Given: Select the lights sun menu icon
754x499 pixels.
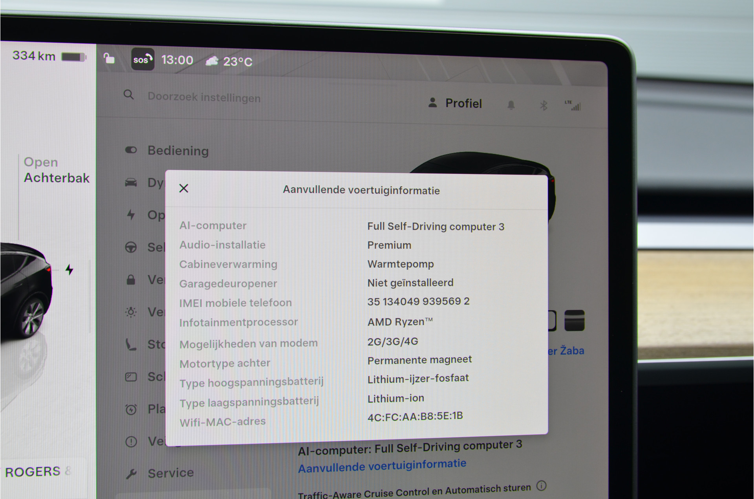Looking at the screenshot, I should coord(131,312).
